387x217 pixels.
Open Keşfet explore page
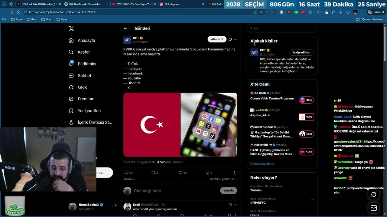pyautogui.click(x=79, y=52)
